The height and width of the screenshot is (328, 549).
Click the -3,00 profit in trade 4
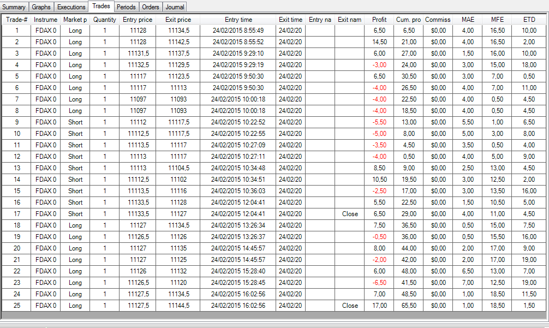[x=379, y=65]
